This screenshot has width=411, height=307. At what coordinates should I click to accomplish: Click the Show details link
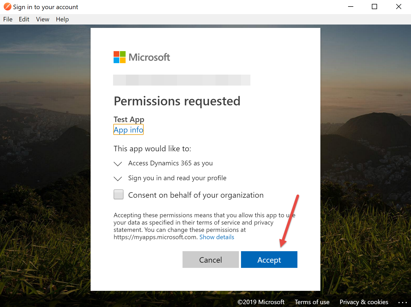pyautogui.click(x=217, y=237)
